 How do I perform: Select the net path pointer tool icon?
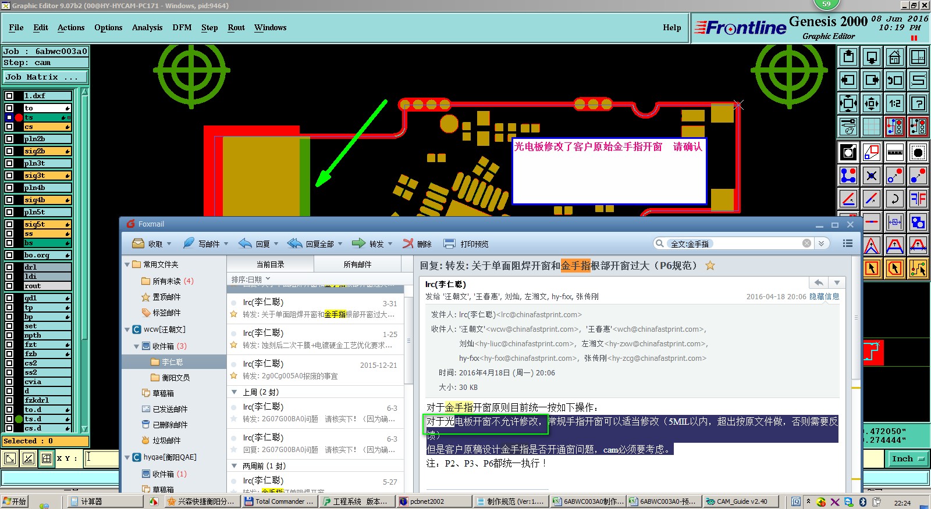pyautogui.click(x=918, y=268)
